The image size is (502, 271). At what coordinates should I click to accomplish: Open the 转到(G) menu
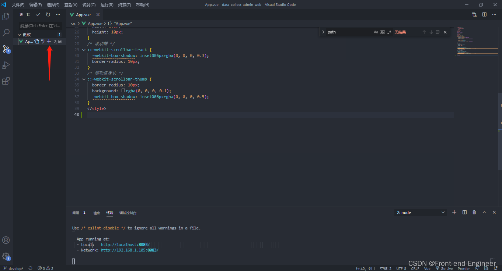point(89,5)
